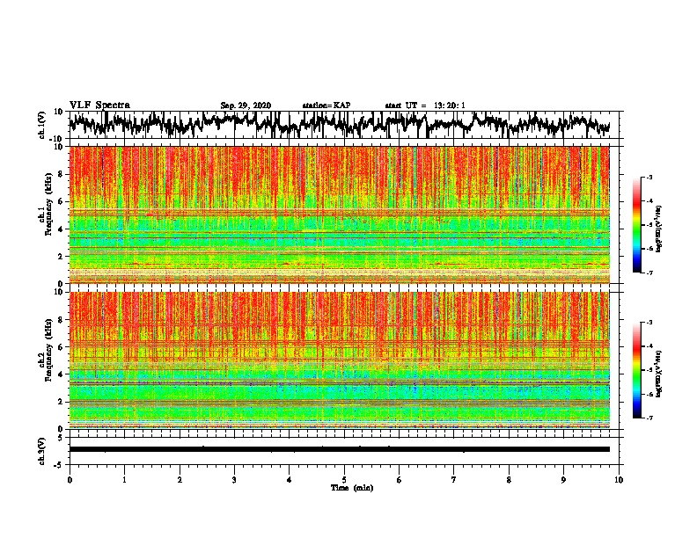Click the ch.2 colorbar log(PSD) unit label
The height and width of the screenshot is (538, 697).
658,374
